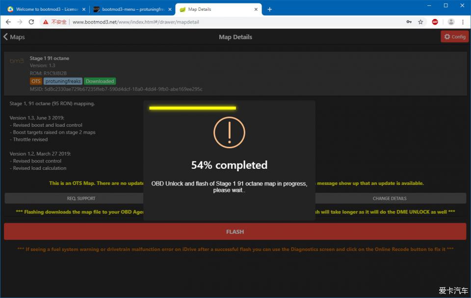Click the CHANGE DETAILS button
Image resolution: width=471 pixels, height=298 pixels.
391,198
